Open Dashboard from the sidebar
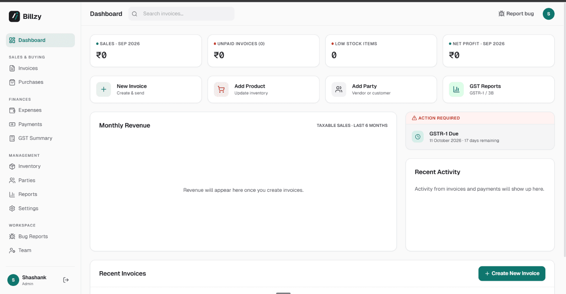Screen dimensions: 566x294 point(40,40)
